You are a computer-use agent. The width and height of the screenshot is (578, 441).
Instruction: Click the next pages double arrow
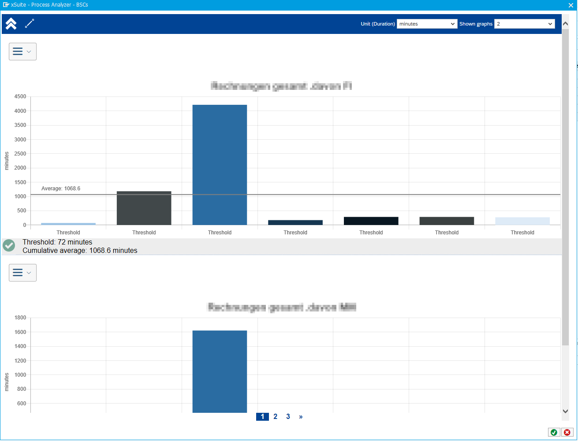click(x=301, y=417)
